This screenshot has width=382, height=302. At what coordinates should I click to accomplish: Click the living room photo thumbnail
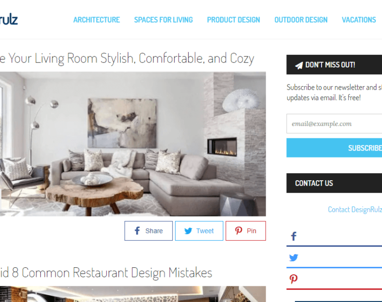click(133, 144)
